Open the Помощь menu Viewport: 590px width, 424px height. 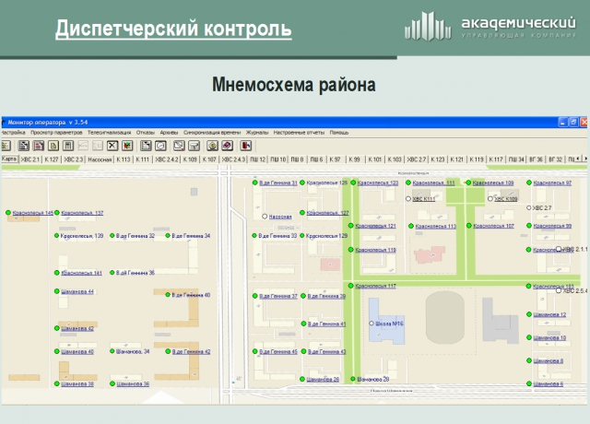click(339, 133)
